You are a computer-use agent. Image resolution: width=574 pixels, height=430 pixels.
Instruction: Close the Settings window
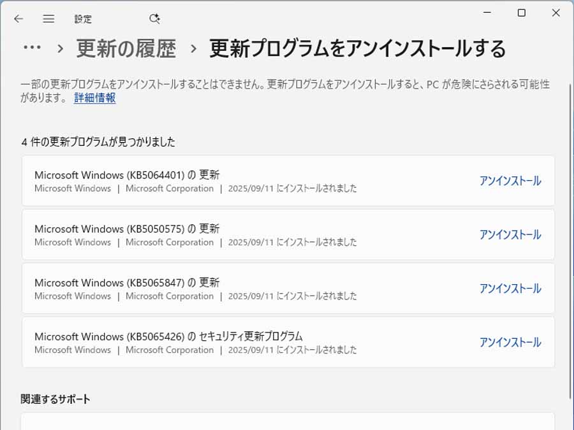556,12
